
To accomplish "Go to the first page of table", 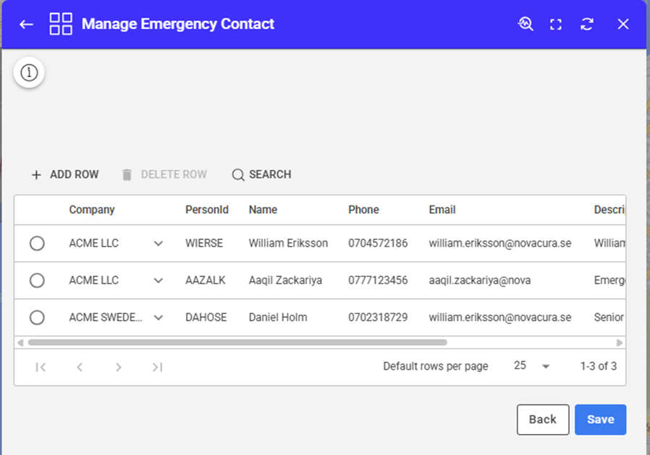I will point(41,367).
